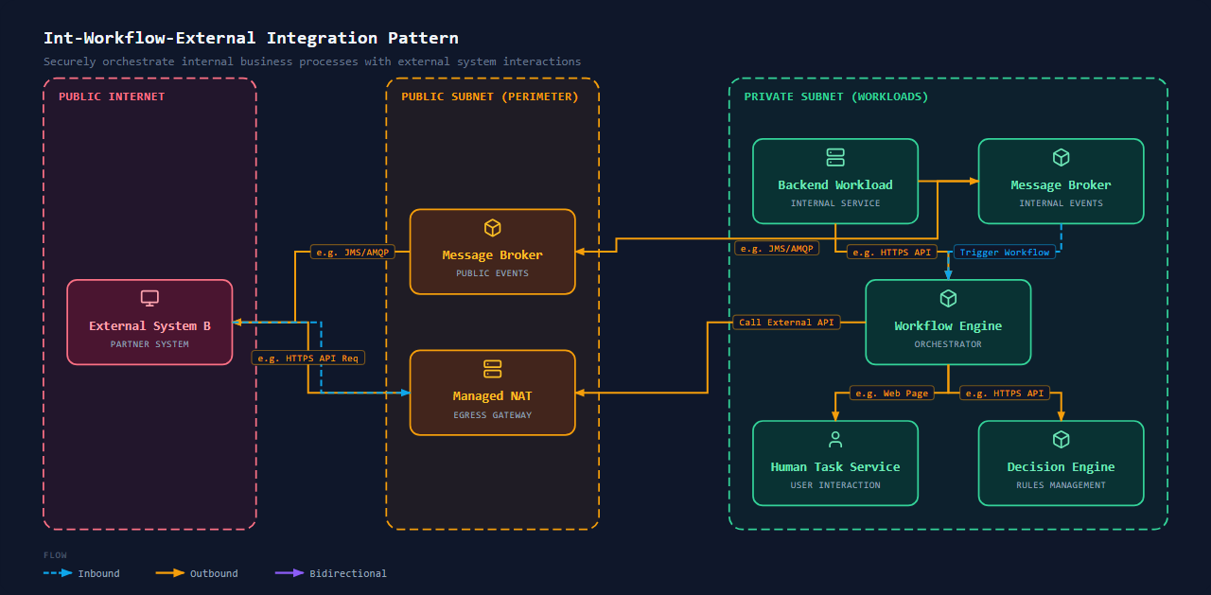
Task: Click the Inbound dashed arrow legend icon
Action: pos(58,573)
